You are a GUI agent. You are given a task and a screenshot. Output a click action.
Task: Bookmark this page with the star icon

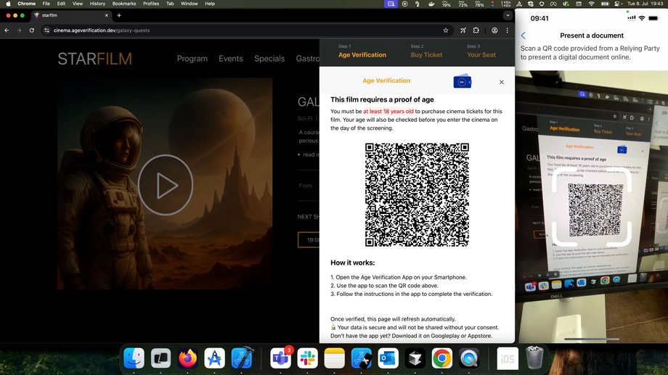pyautogui.click(x=446, y=30)
